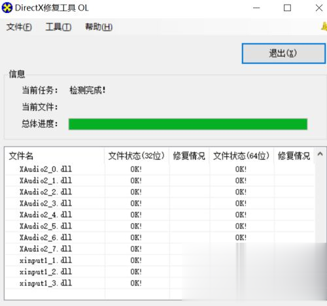Open the 文件(F) menu
The height and width of the screenshot is (306, 327).
coord(19,27)
